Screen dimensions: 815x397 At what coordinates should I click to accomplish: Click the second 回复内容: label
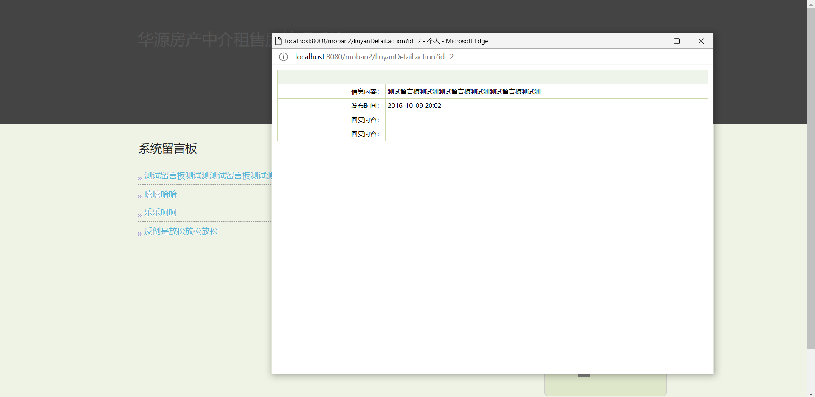click(x=365, y=134)
